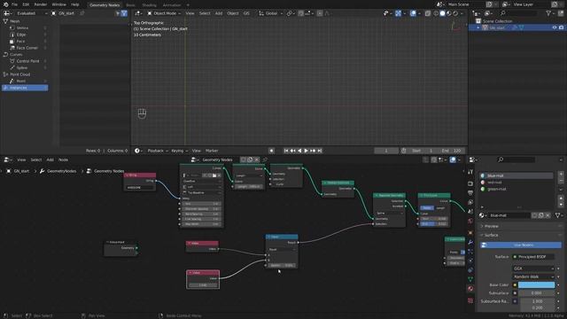Select the blue-mat material slot
Image resolution: width=567 pixels, height=319 pixels.
tap(516, 175)
